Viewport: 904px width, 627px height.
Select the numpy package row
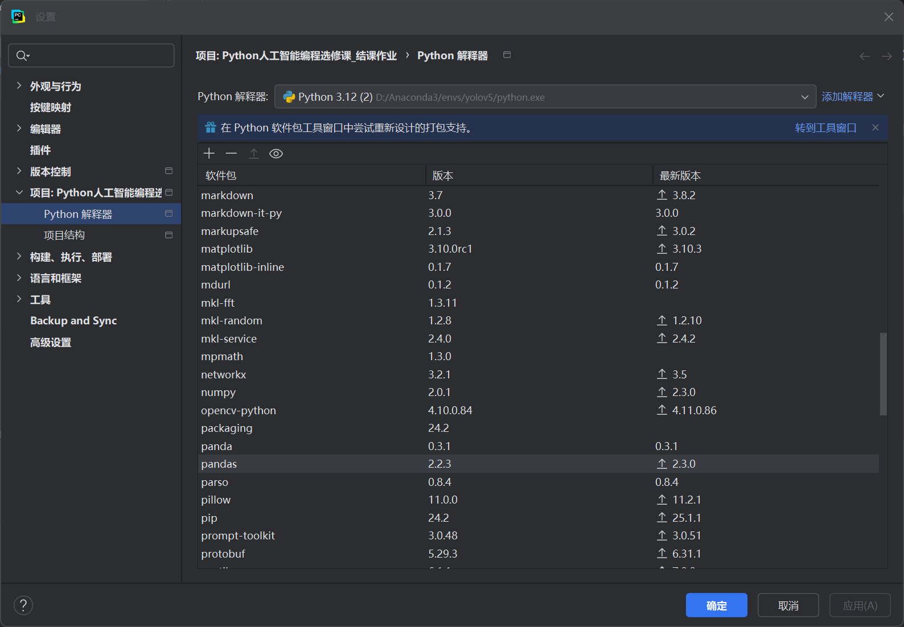pyautogui.click(x=539, y=392)
